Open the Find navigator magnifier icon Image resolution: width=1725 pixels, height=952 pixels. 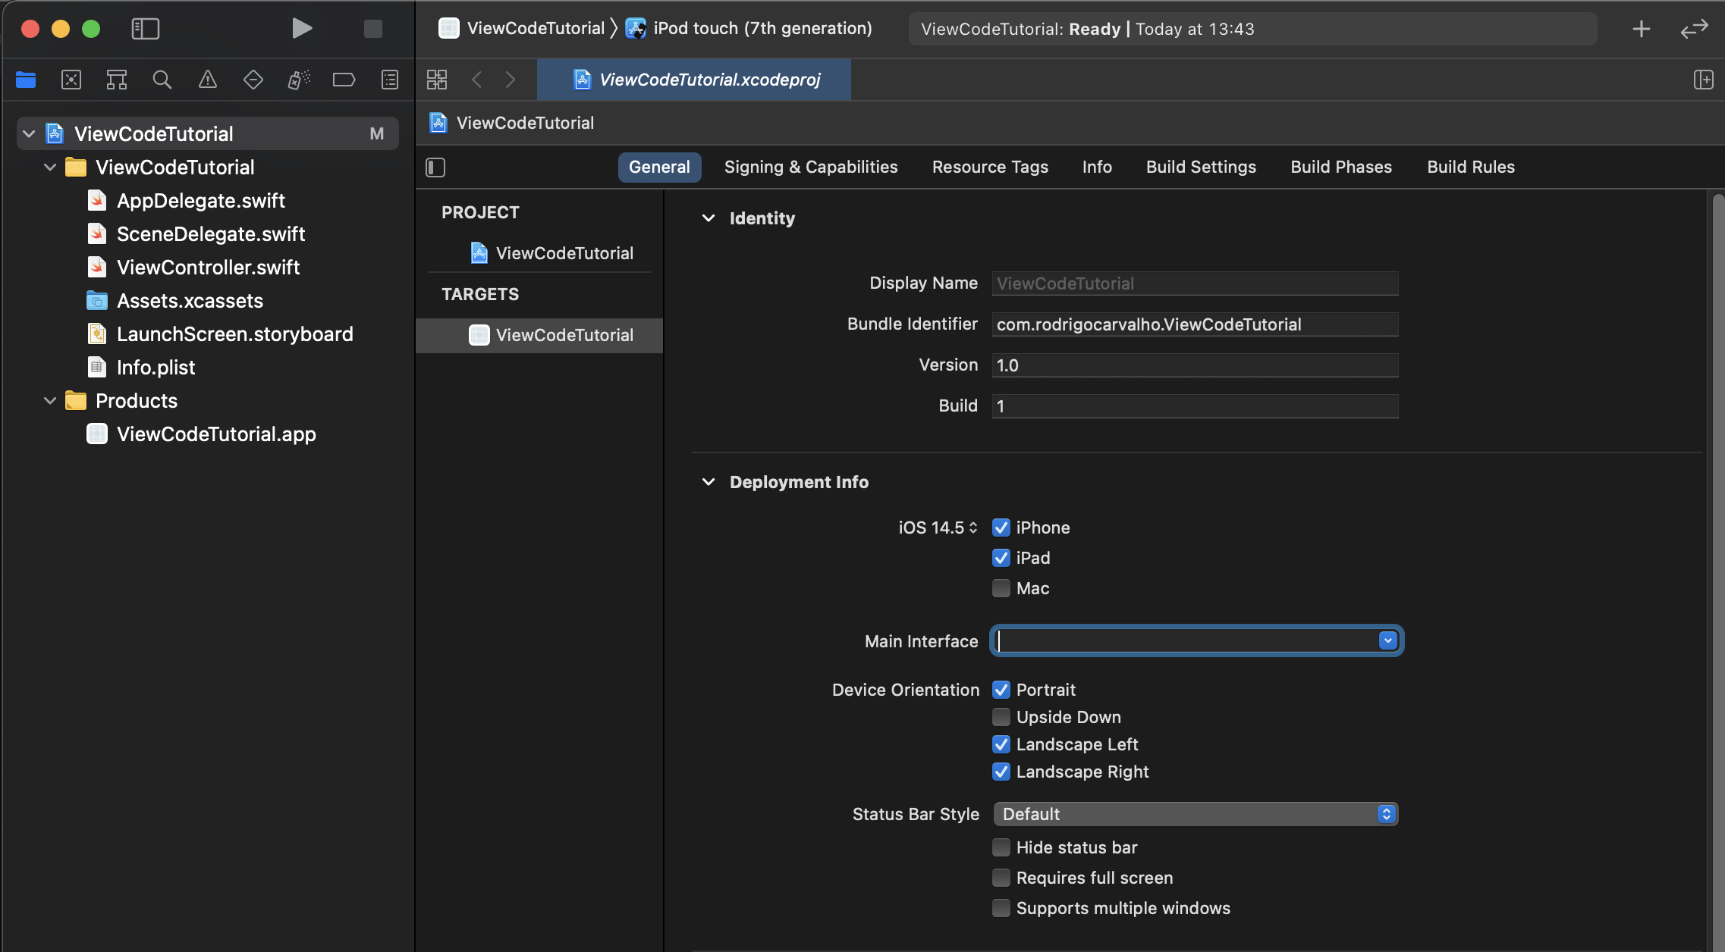click(162, 80)
